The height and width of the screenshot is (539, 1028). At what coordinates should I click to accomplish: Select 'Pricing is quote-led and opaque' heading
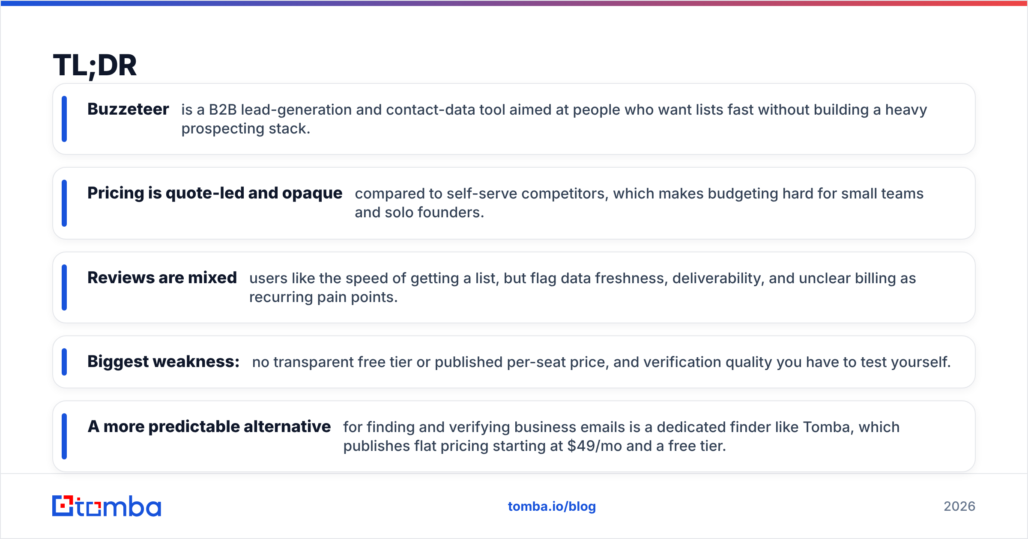(215, 193)
